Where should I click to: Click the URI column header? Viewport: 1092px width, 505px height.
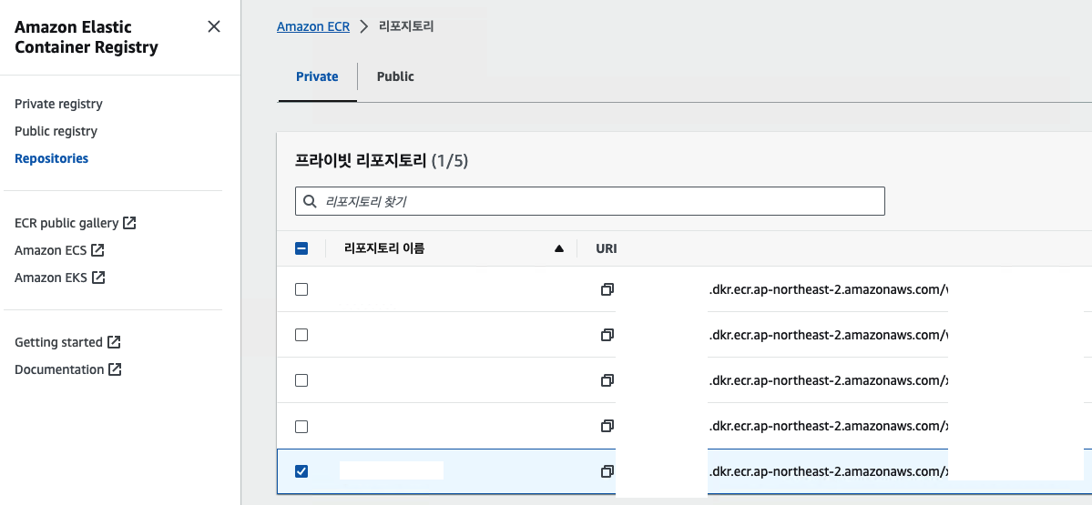(606, 248)
